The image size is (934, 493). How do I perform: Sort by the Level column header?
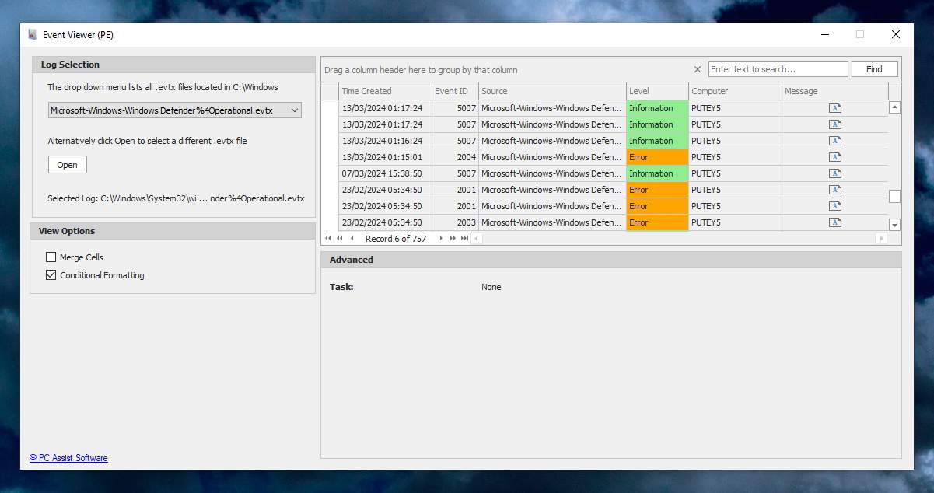pyautogui.click(x=657, y=91)
